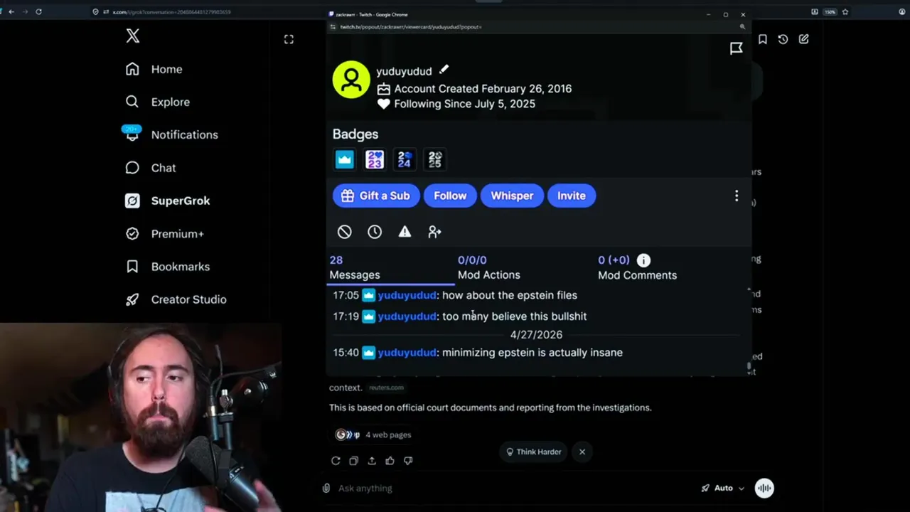Viewport: 910px width, 512px height.
Task: Copy the Grok response
Action: [x=353, y=461]
